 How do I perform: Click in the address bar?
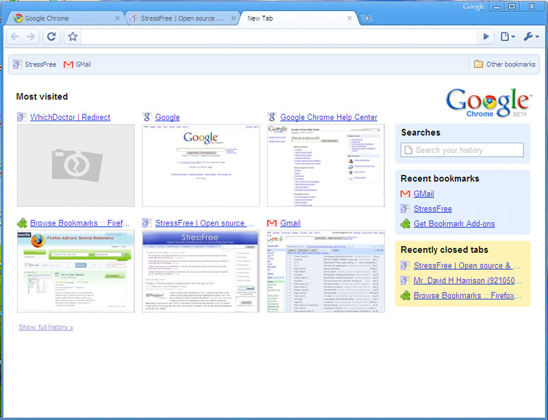coord(279,36)
